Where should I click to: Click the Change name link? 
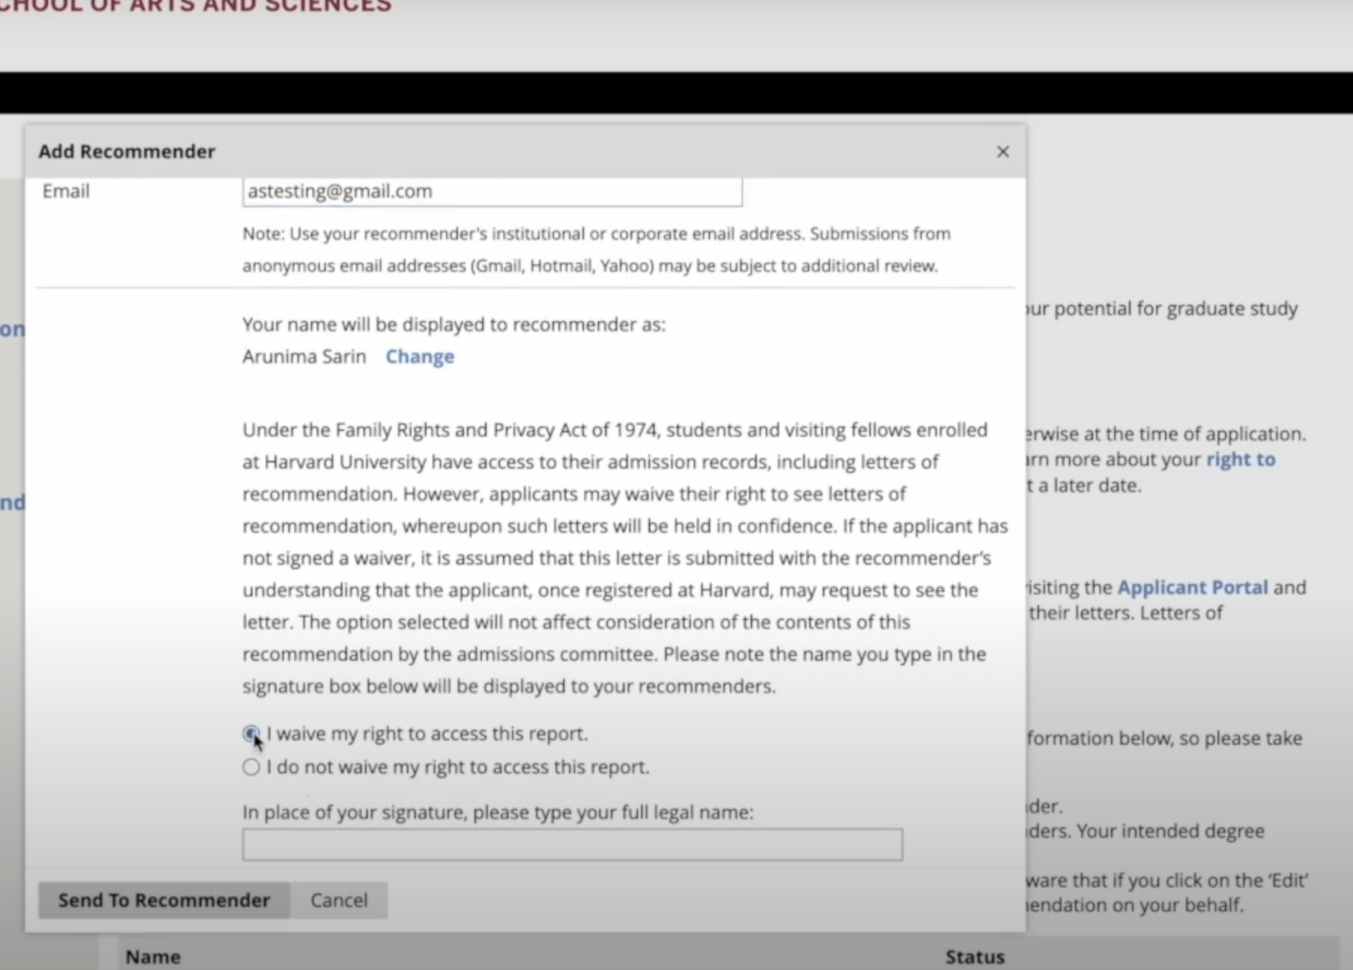420,356
